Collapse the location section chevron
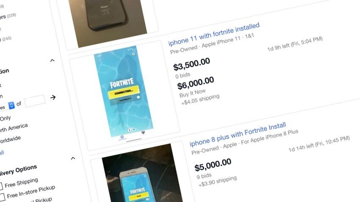 tap(53, 60)
